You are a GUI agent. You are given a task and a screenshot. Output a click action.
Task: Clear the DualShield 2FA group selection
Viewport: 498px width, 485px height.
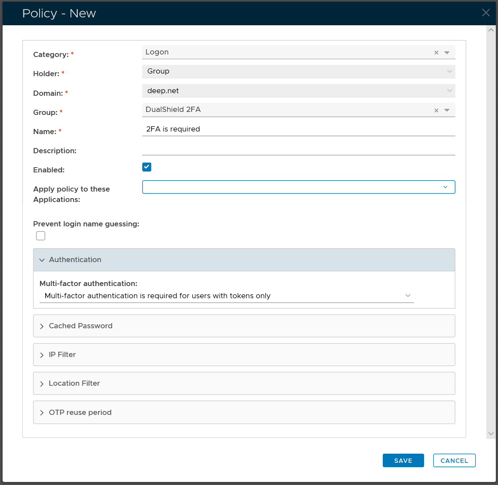click(x=436, y=111)
